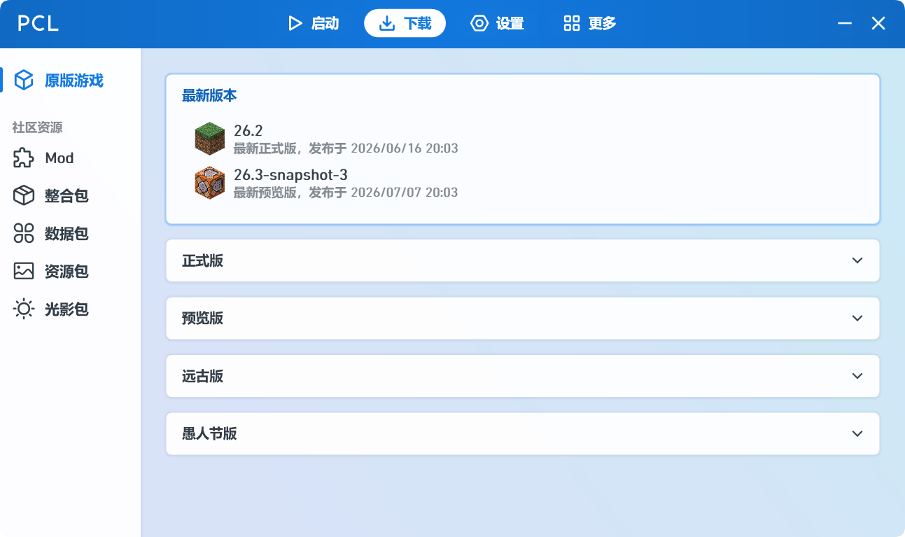This screenshot has height=537, width=905.
Task: Open the 更多 more tab
Action: point(589,23)
